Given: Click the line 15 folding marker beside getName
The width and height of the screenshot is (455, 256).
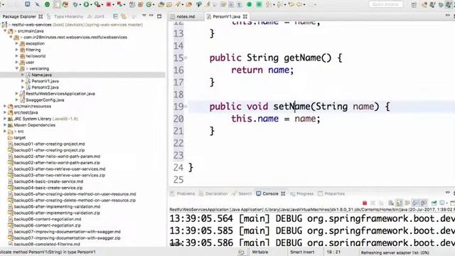Looking at the screenshot, I should coord(186,58).
